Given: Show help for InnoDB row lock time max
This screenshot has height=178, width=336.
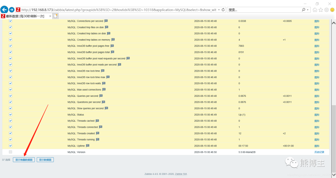Looking at the screenshot, I should (x=108, y=77).
